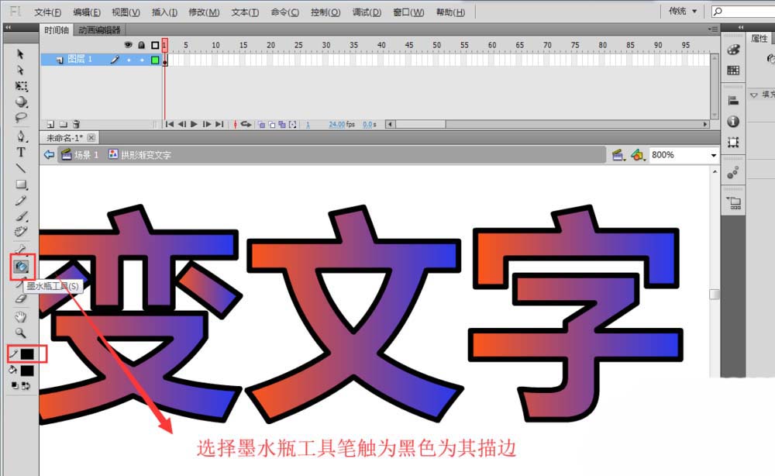Collapse the 填充 section triangle
775x476 pixels.
754,95
